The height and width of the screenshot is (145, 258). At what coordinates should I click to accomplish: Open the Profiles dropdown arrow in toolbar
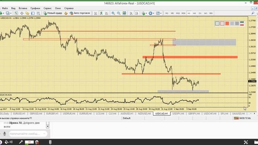click(11, 13)
